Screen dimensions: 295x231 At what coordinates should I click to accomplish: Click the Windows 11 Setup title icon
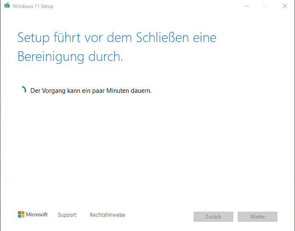click(7, 5)
